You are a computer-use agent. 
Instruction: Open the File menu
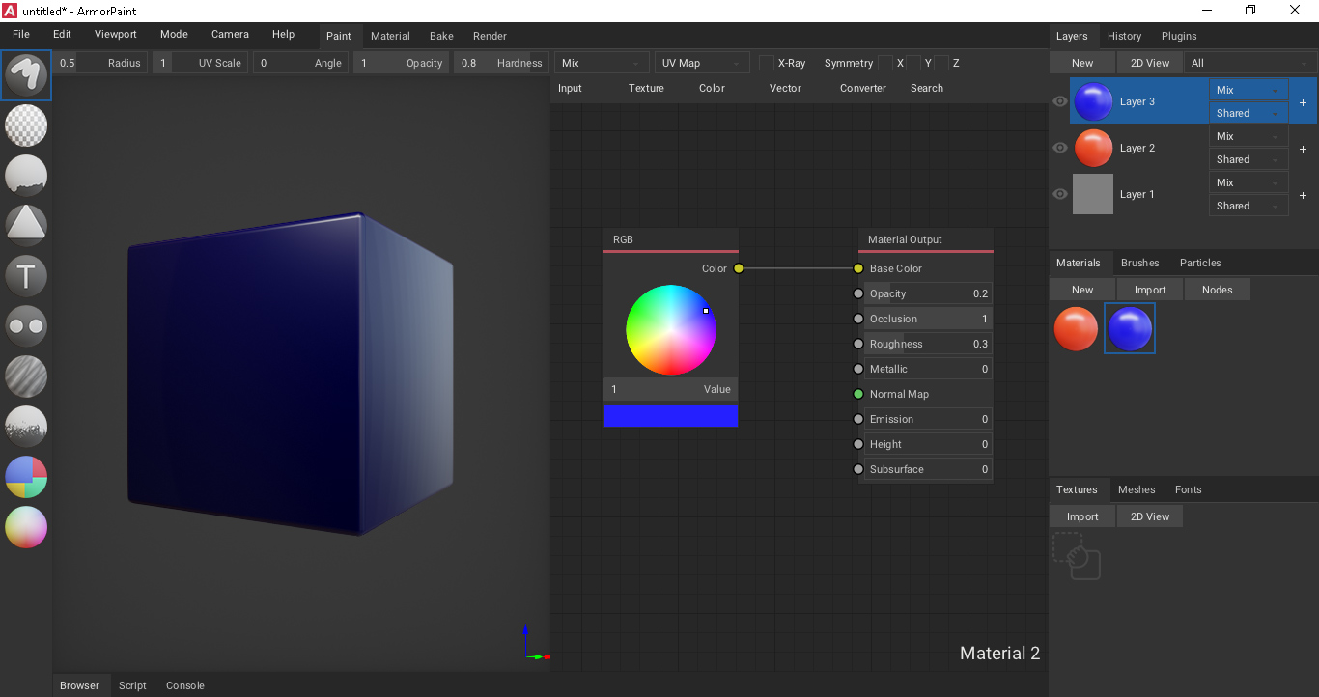tap(21, 34)
